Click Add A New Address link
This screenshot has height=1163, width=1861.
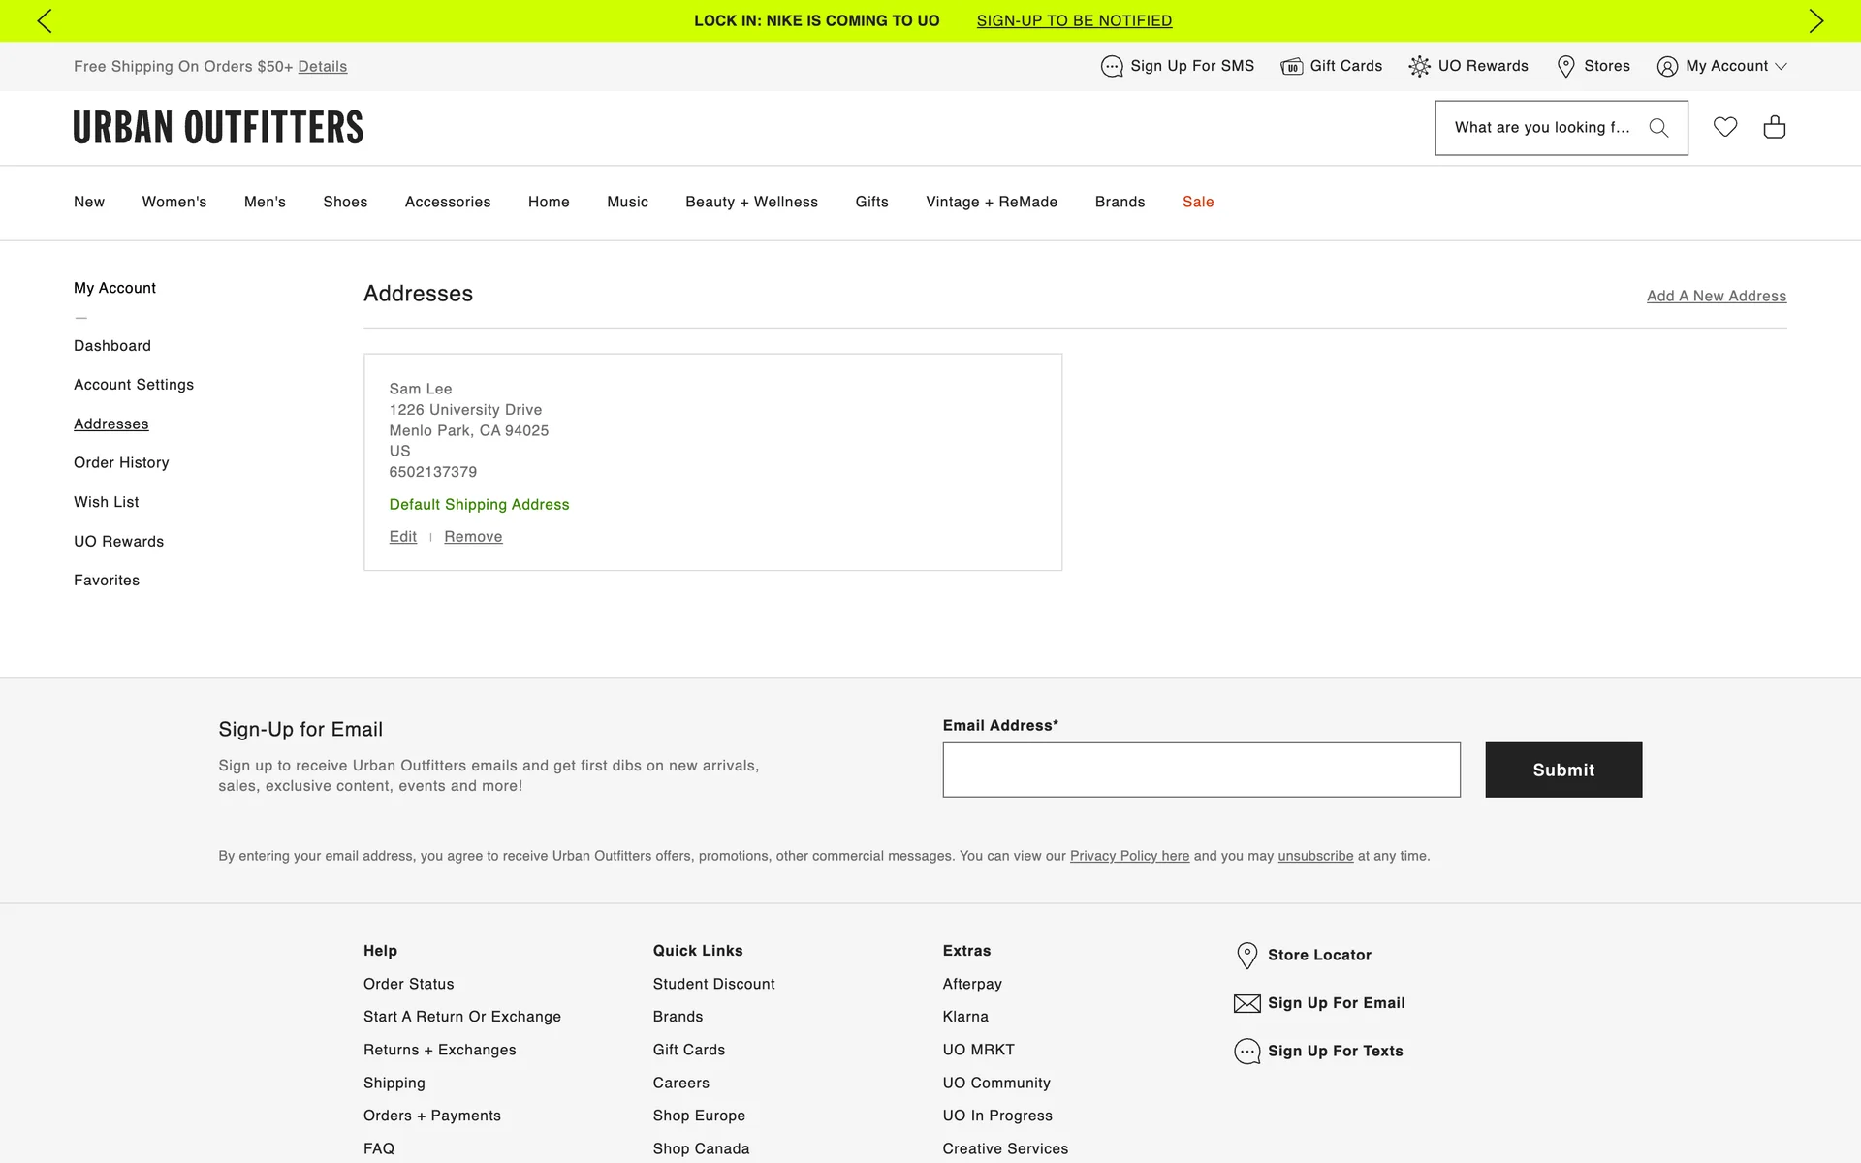click(x=1716, y=297)
